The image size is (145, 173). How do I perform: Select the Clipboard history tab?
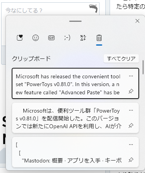click(x=99, y=38)
